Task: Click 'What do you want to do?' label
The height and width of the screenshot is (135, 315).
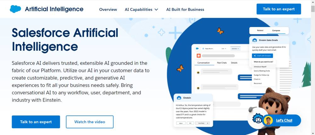Action: (264, 62)
